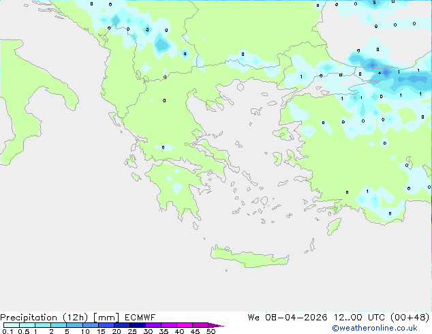Viewport: 432px width, 334px height.
Task: Click the '12..00 UTC' time text
Action: click(x=358, y=318)
